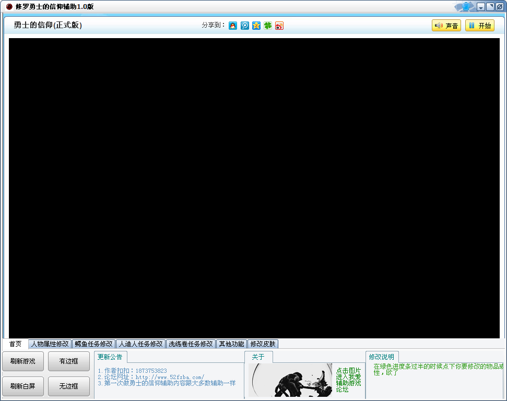Open the blue shirt skin-change icon
507x401 pixels.
(x=466, y=6)
